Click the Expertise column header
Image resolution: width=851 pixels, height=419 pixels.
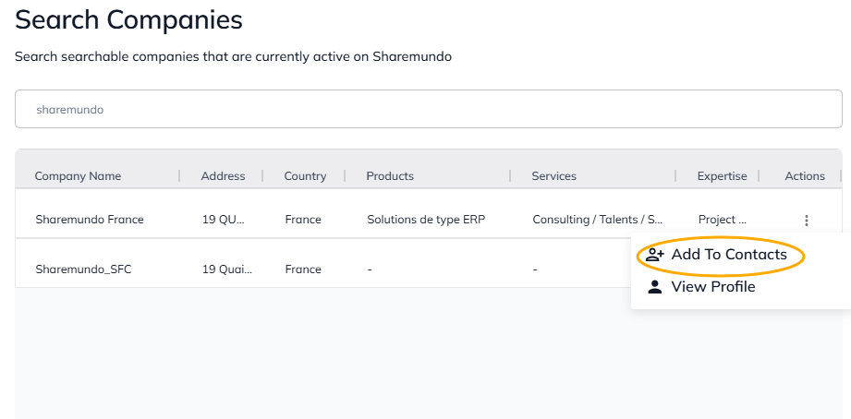coord(722,176)
